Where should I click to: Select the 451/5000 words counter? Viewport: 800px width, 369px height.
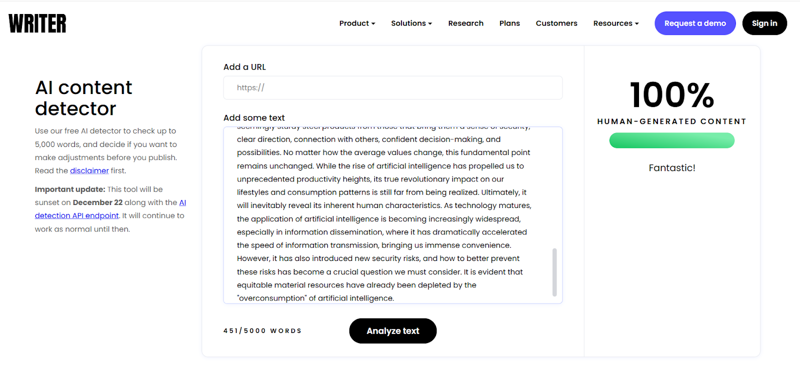(262, 330)
